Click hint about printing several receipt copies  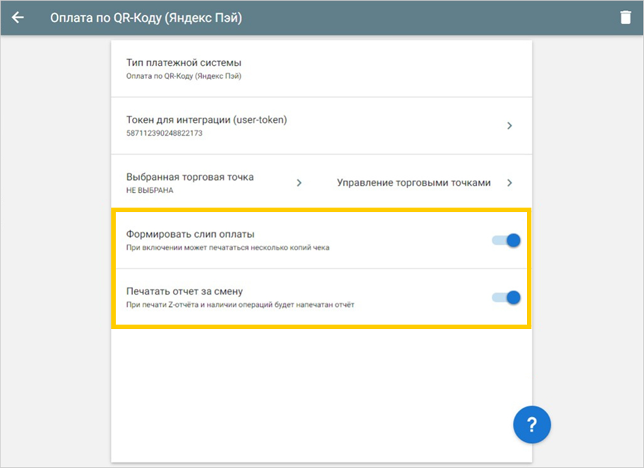click(228, 248)
